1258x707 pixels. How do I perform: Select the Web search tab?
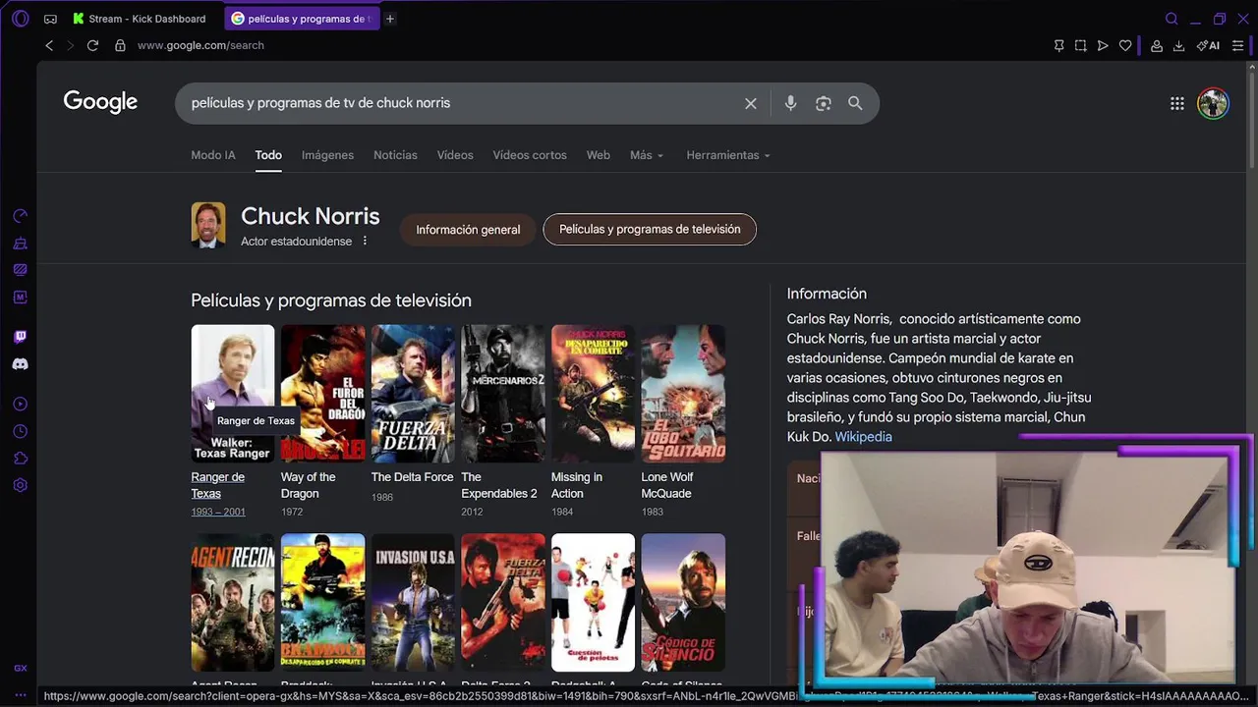[x=599, y=155]
